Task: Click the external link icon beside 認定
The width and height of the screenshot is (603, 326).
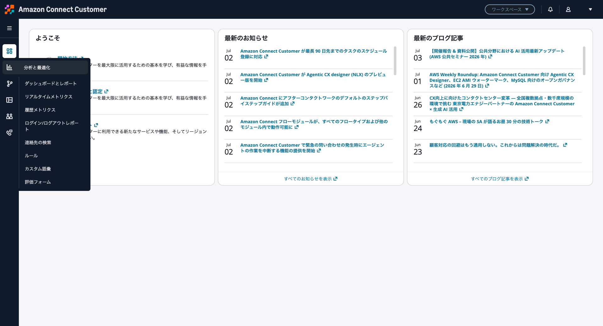Action: tap(106, 92)
